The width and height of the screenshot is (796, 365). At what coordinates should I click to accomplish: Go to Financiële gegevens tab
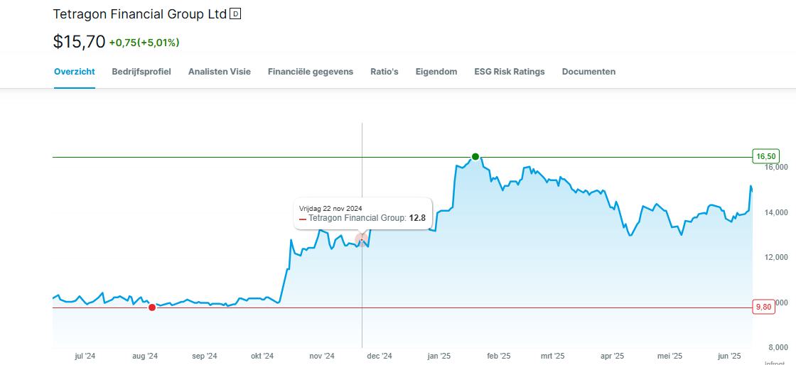311,72
